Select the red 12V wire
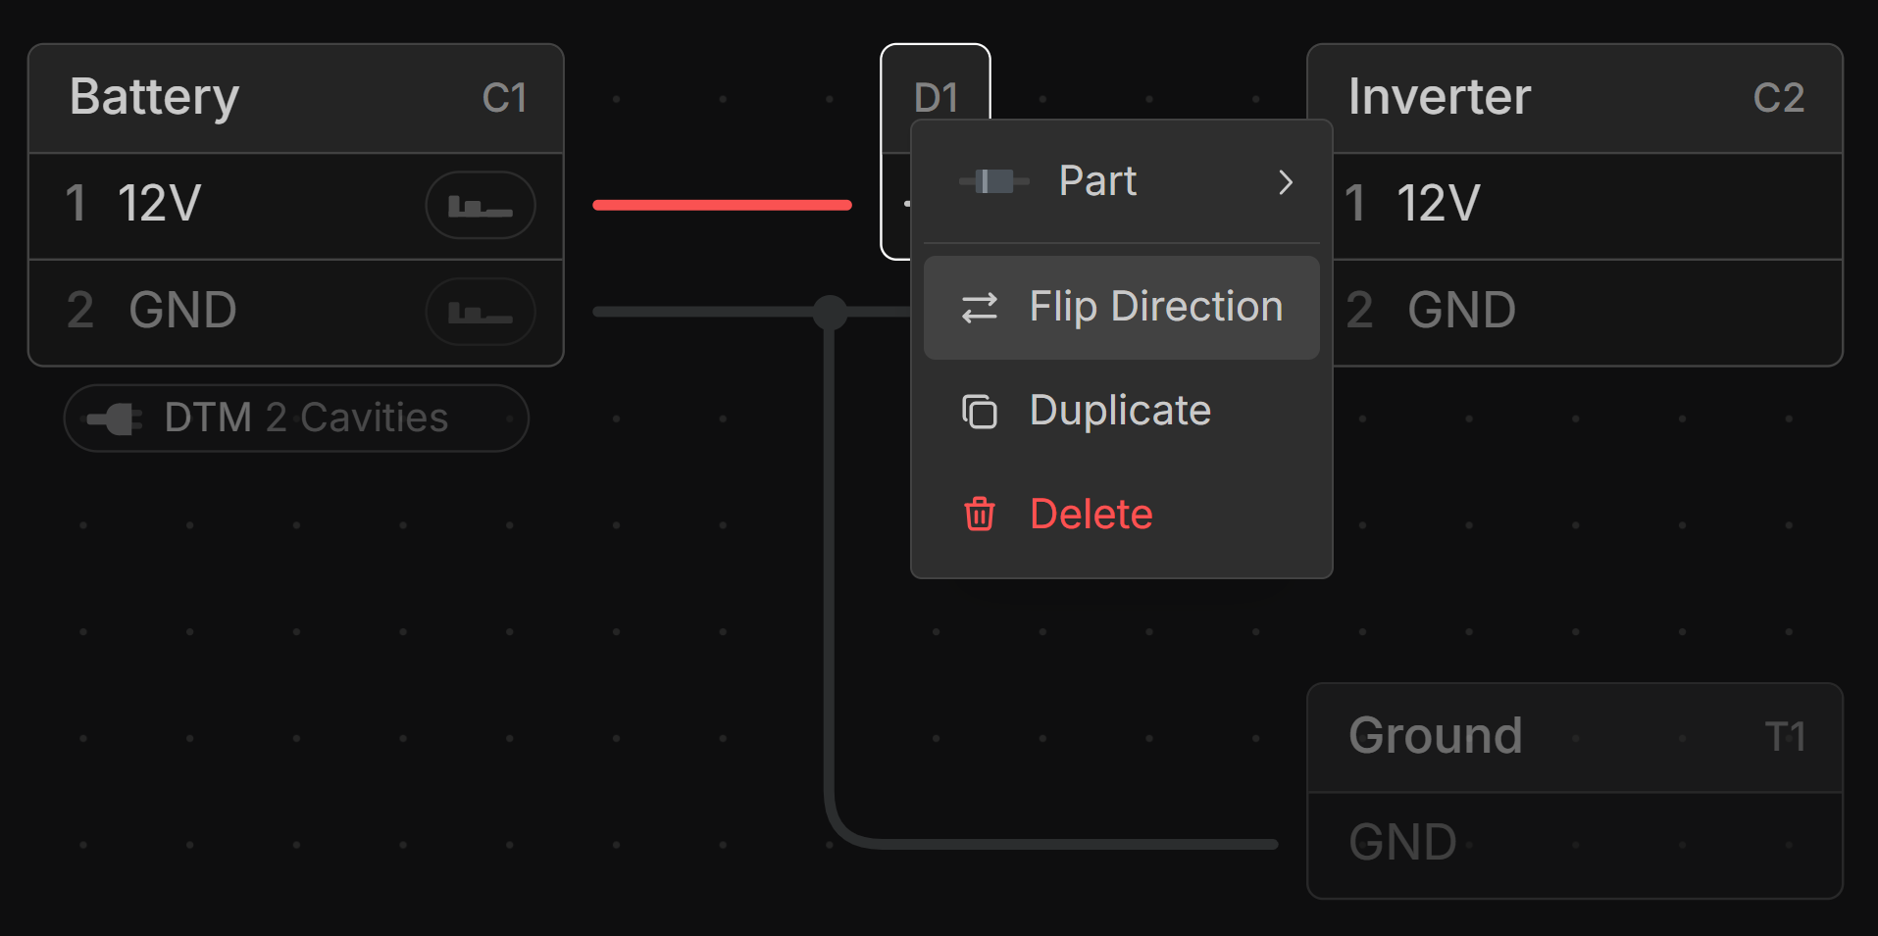 (x=722, y=205)
